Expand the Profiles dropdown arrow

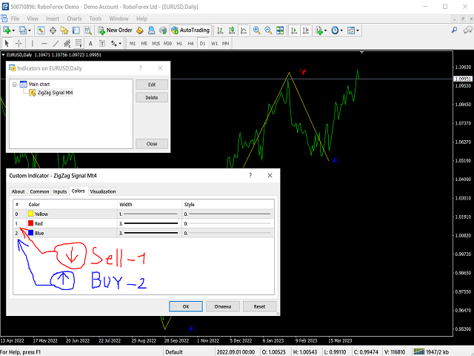tap(30, 30)
